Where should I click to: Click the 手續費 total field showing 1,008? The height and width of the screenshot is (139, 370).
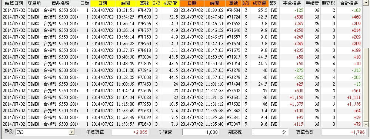[x=200, y=132]
